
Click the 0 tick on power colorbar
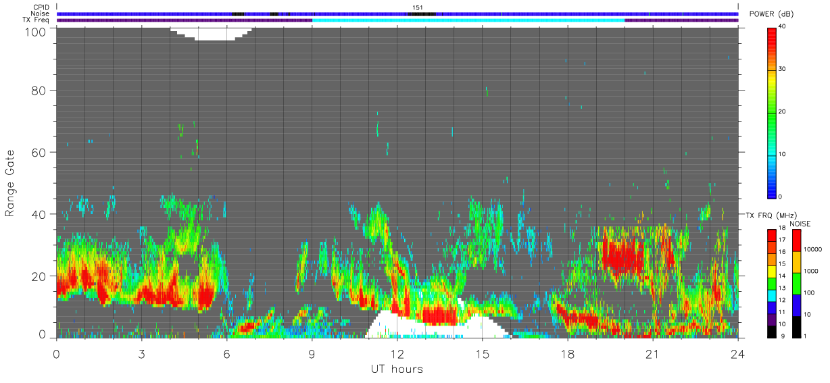click(781, 197)
